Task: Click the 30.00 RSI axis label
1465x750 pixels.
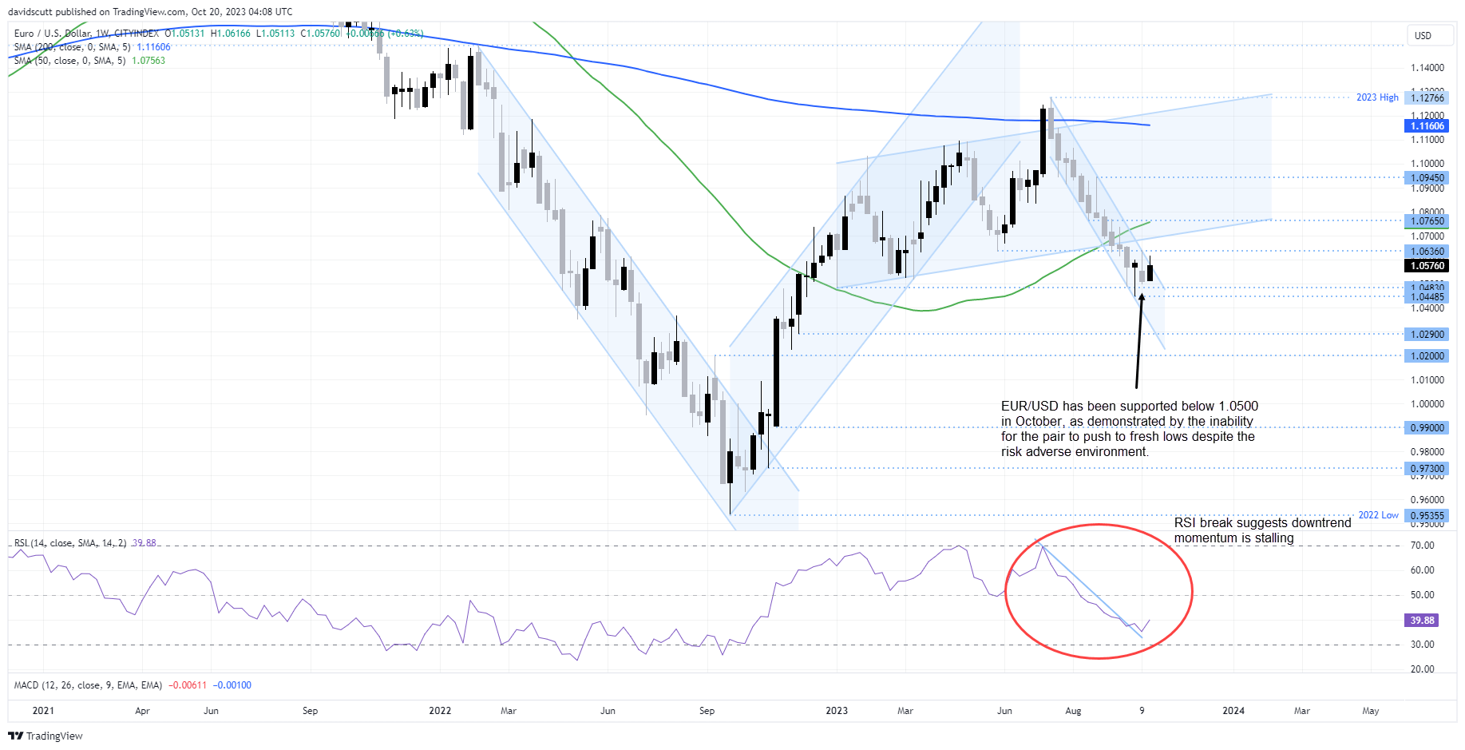Action: 1423,645
